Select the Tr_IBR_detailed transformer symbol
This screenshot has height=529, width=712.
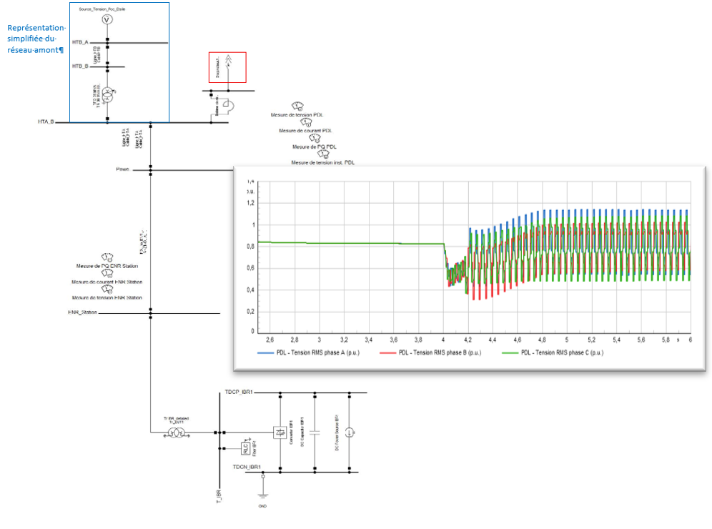[175, 432]
